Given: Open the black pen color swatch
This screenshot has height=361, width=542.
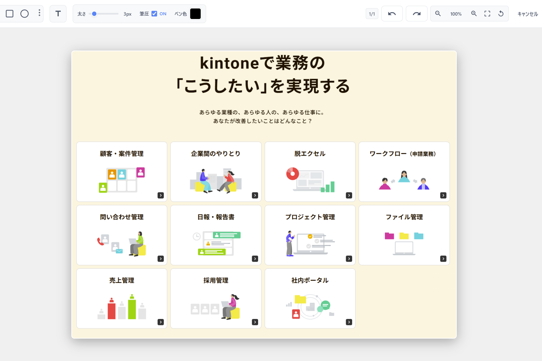Looking at the screenshot, I should [195, 14].
